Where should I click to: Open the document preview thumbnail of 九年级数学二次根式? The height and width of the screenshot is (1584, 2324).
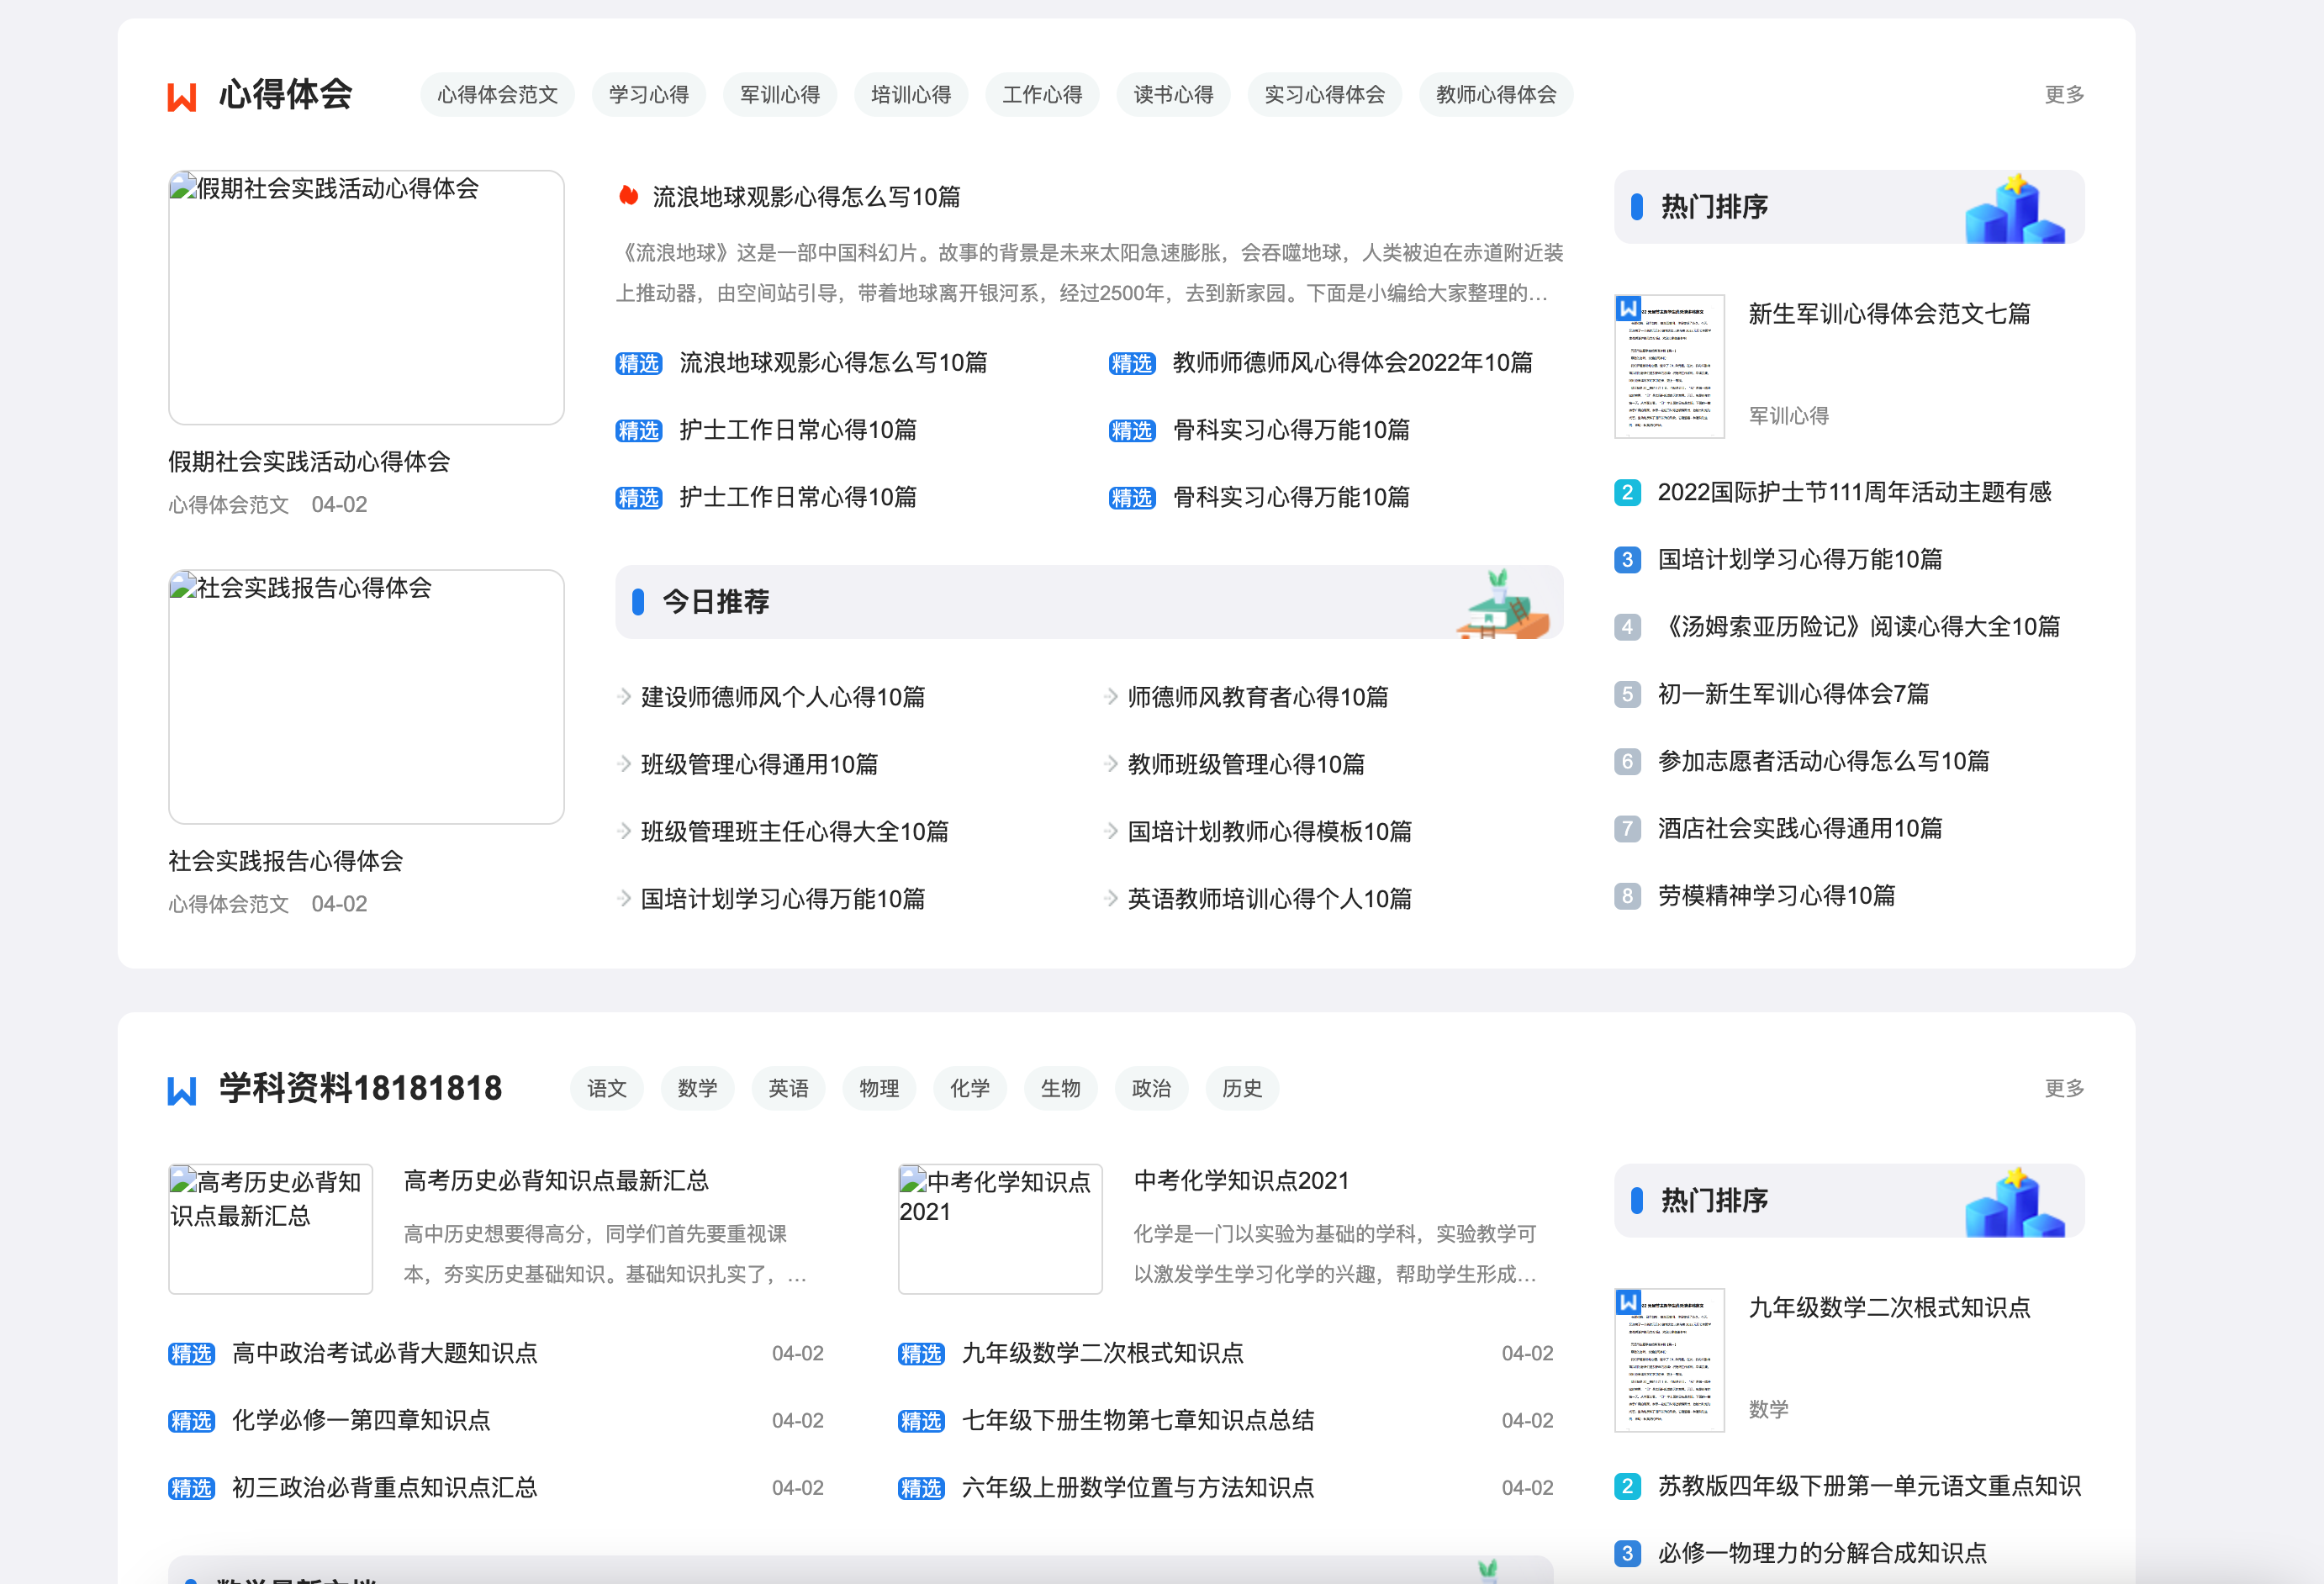tap(1669, 1360)
